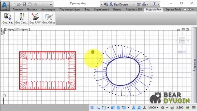The image size is (197, 111).
Task: Expand the Help dropdown arrow
Action: click(159, 4)
